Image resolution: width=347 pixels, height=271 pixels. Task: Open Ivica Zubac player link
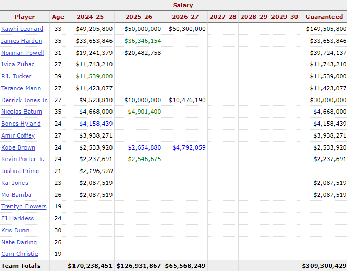point(18,64)
